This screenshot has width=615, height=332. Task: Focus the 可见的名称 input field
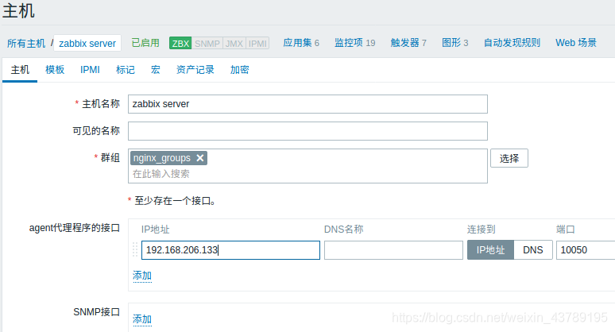coord(307,131)
